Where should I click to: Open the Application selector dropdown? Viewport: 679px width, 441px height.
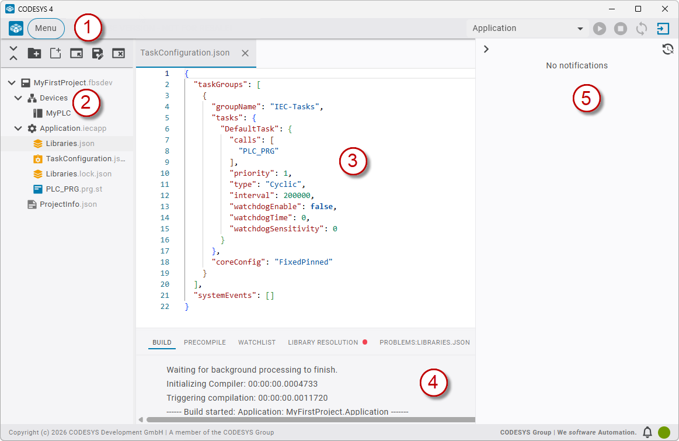click(x=527, y=28)
